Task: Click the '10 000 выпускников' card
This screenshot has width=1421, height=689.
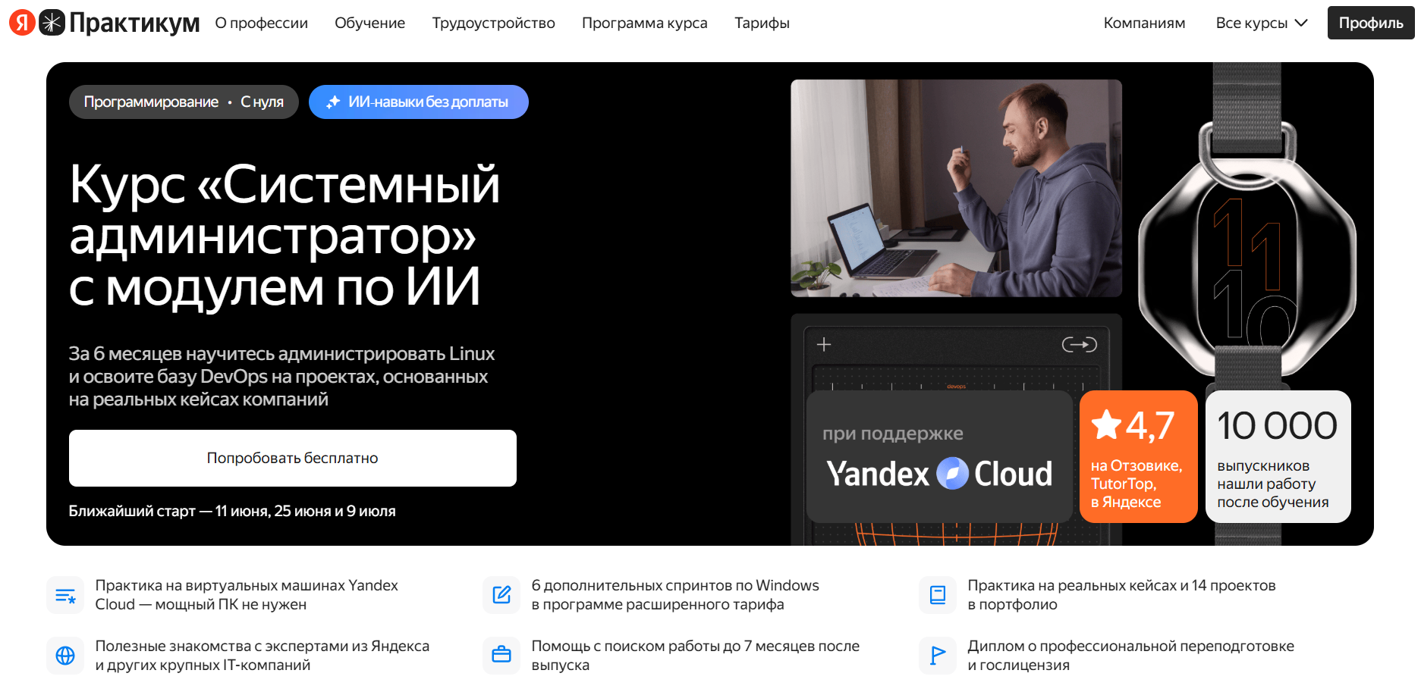Action: pos(1278,456)
